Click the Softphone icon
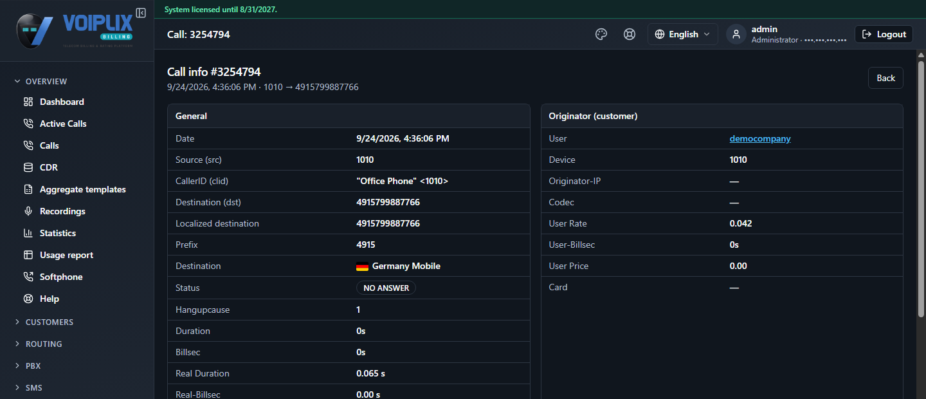This screenshot has width=926, height=399. (x=28, y=277)
